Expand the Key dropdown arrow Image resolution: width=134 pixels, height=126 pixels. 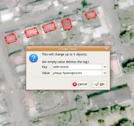pos(105,67)
